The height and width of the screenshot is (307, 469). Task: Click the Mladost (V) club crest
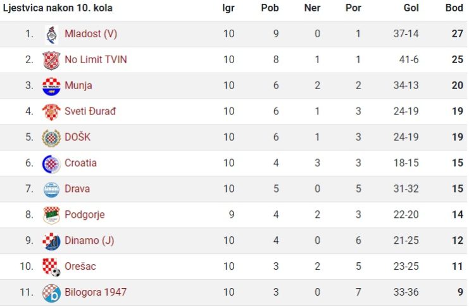51,34
